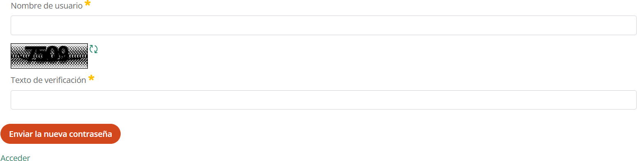The image size is (637, 161).
Task: Click the Texto de verificación label
Action: [48, 80]
